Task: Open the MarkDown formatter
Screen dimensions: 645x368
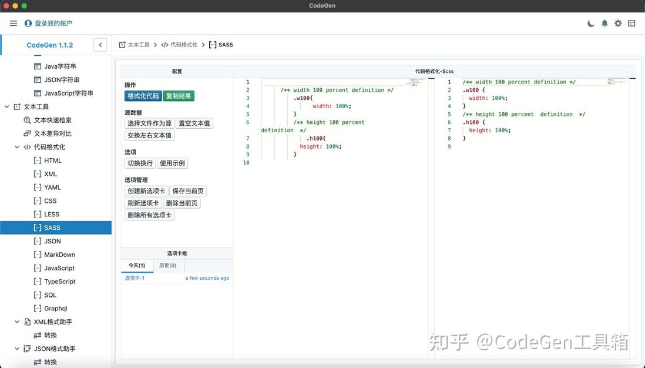Action: coord(60,255)
